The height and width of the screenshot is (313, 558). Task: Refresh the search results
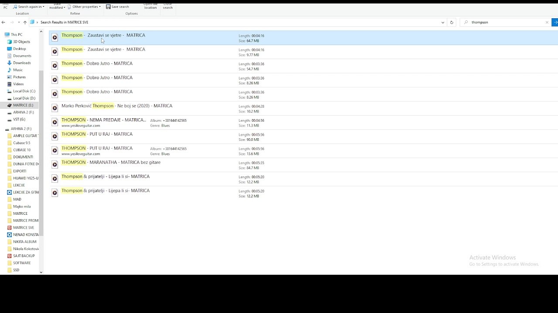452,22
